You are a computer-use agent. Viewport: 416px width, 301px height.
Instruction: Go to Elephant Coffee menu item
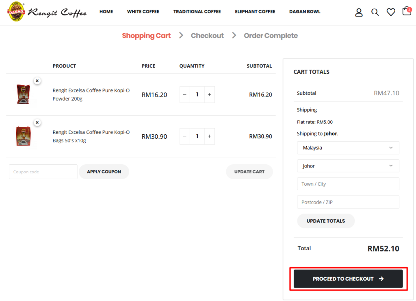255,12
